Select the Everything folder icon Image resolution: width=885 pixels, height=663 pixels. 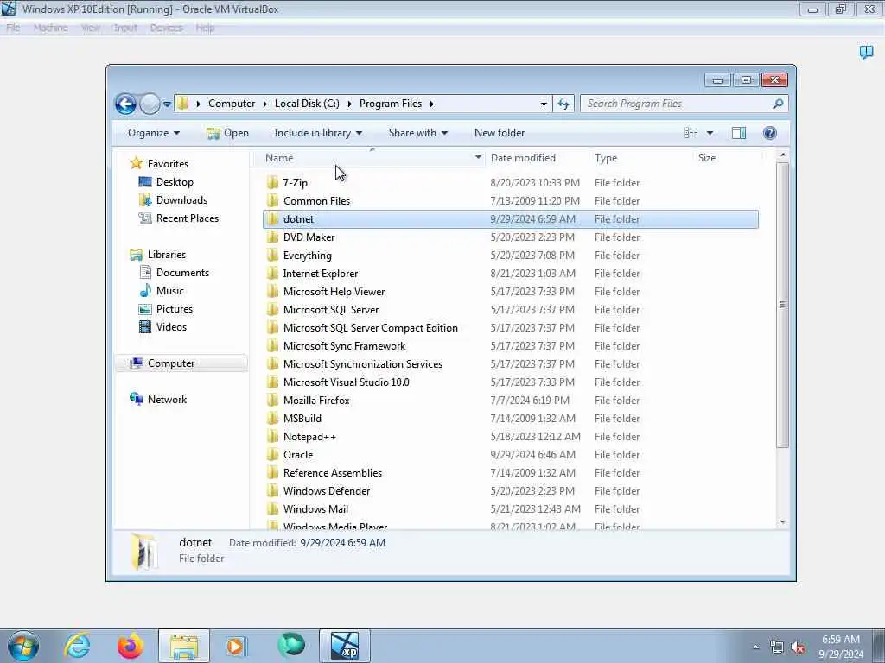[272, 255]
